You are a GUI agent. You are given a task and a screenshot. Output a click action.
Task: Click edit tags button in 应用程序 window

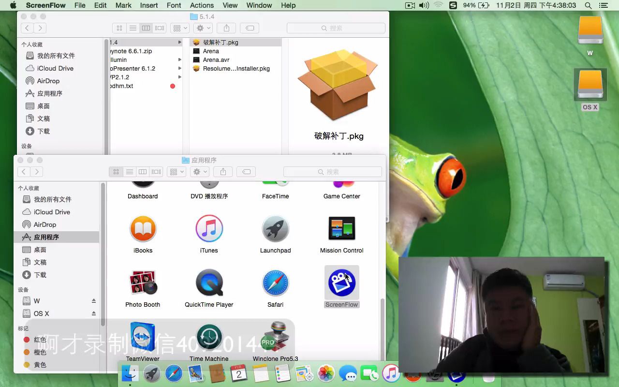[246, 172]
